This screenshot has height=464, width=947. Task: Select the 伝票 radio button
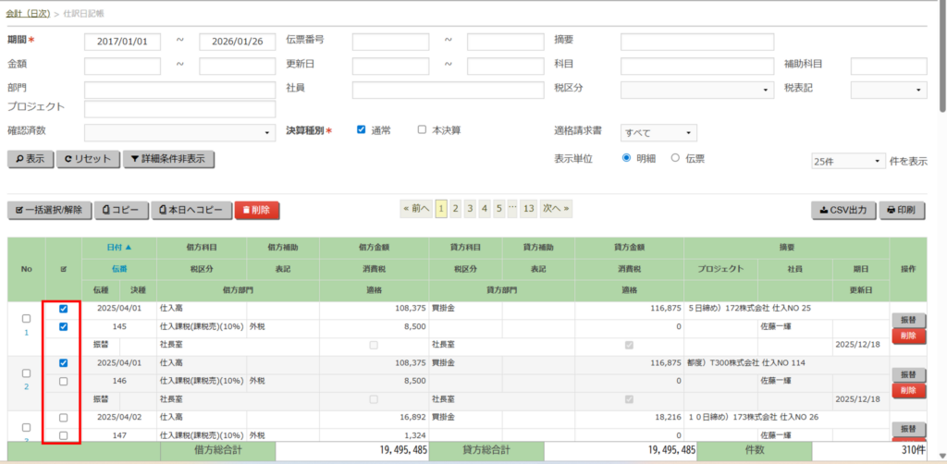point(675,158)
